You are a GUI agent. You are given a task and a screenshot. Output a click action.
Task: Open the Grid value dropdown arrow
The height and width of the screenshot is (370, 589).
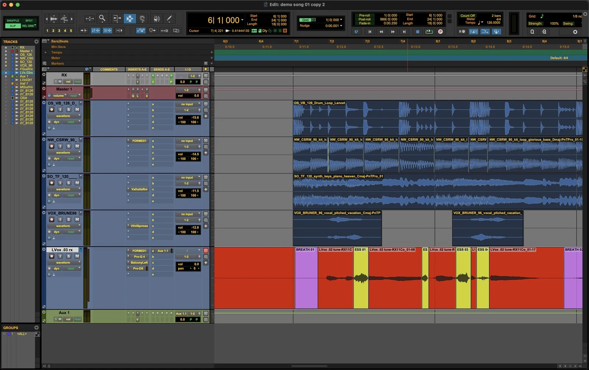pos(341,20)
